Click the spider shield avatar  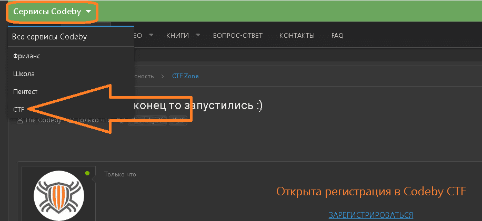click(59, 196)
